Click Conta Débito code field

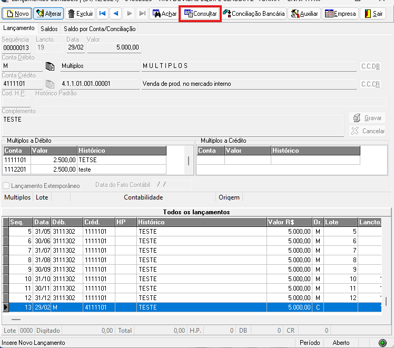pos(22,66)
